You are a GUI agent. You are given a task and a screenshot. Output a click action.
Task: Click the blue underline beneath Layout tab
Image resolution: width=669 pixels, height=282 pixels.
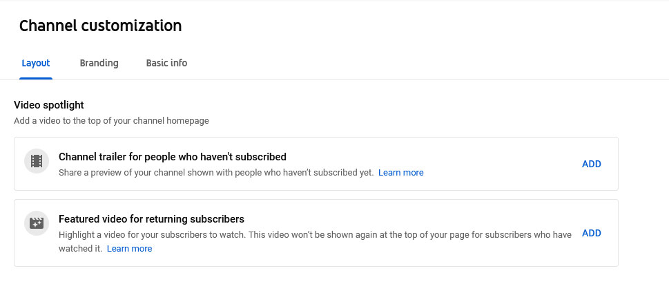(36, 79)
